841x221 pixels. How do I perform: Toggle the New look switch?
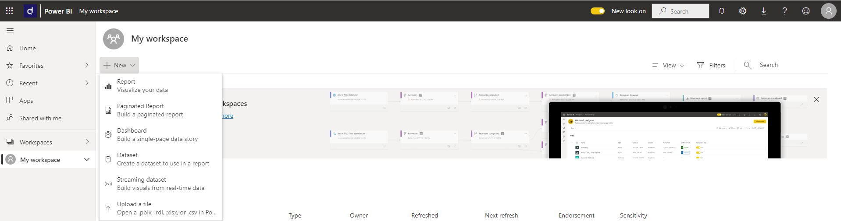tap(598, 11)
